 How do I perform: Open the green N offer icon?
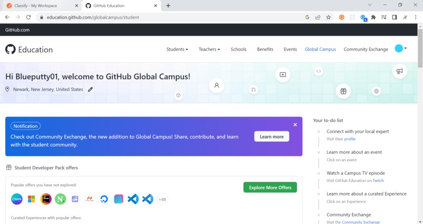coord(60,199)
